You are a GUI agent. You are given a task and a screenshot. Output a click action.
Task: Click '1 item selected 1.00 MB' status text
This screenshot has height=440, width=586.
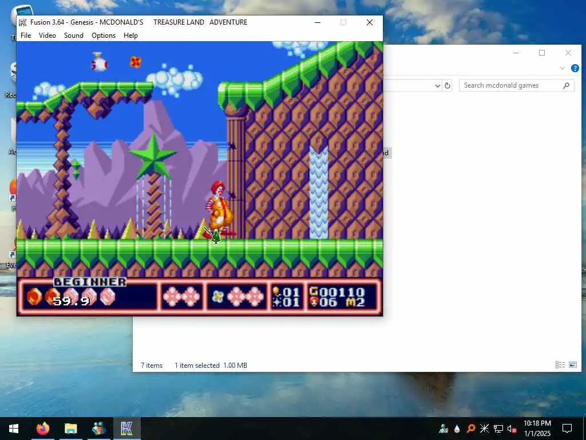coord(211,366)
